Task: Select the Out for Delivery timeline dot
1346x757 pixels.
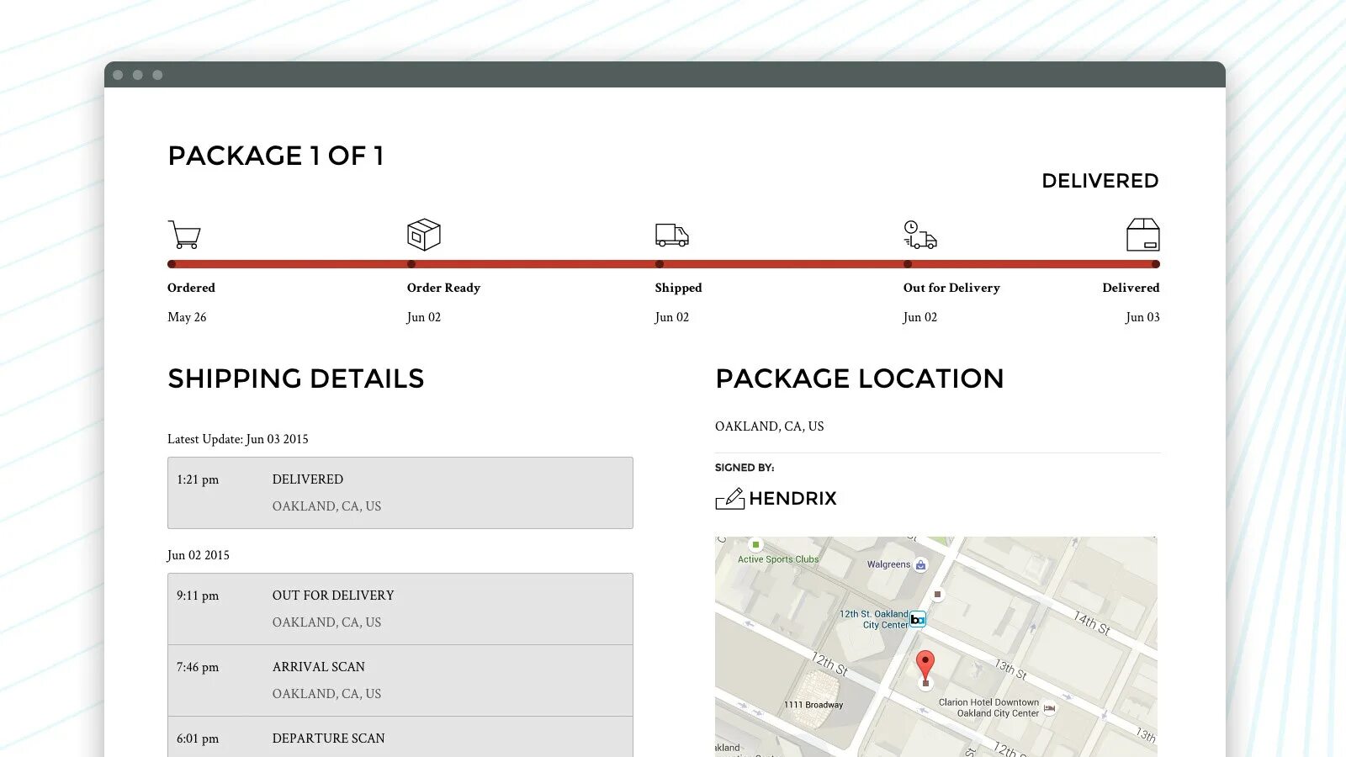Action: (x=908, y=264)
